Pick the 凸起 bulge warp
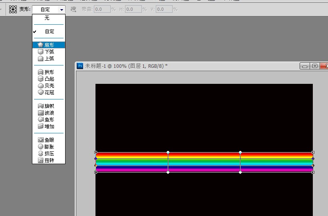This screenshot has height=216, width=328. [x=49, y=79]
